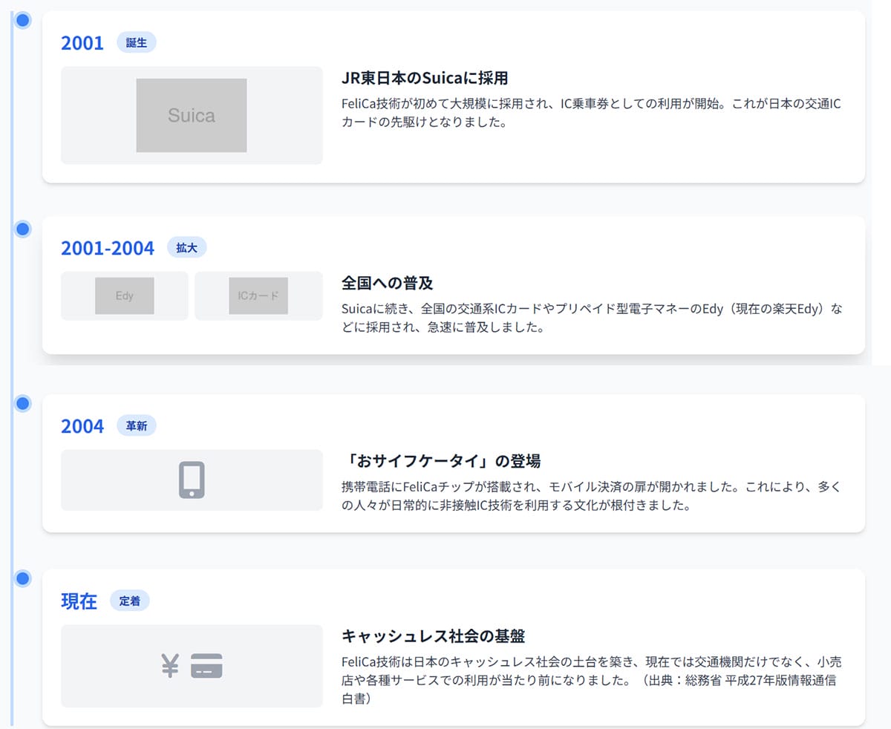The height and width of the screenshot is (729, 891).
Task: Open the Edy placeholder image
Action: click(x=125, y=295)
